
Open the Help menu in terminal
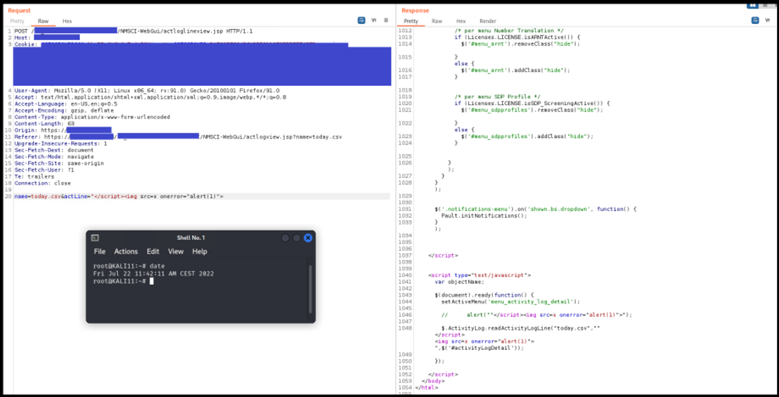tap(200, 252)
